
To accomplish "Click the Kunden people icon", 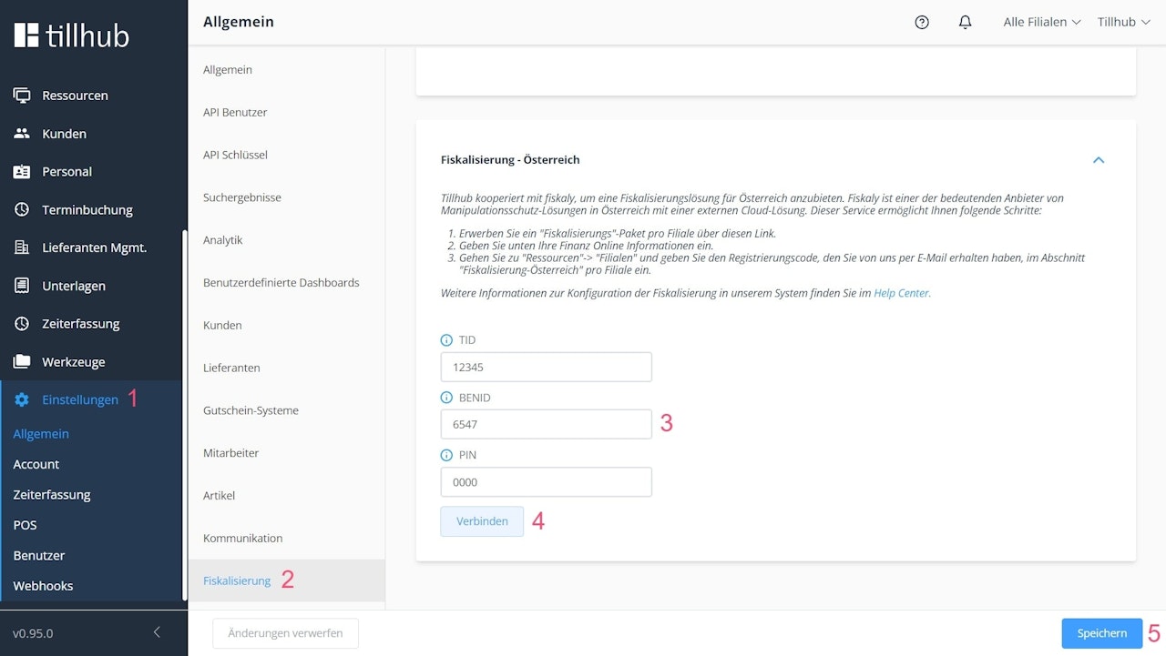I will (22, 134).
